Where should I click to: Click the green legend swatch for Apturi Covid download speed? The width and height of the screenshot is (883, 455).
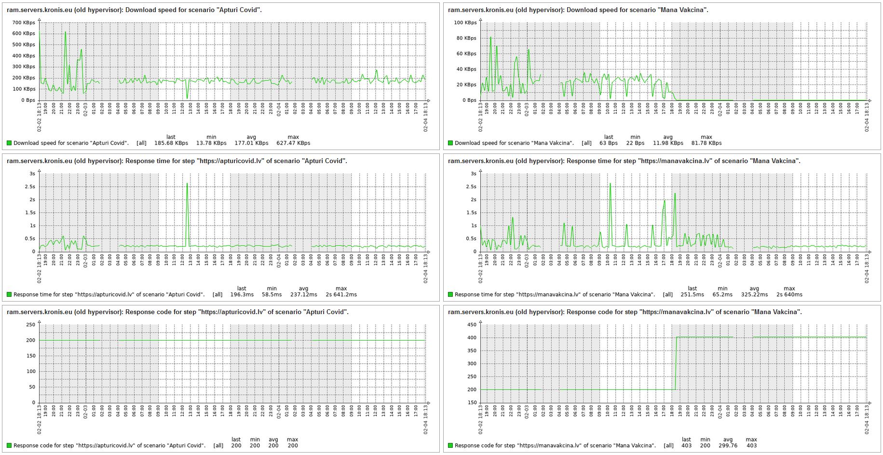click(x=9, y=143)
